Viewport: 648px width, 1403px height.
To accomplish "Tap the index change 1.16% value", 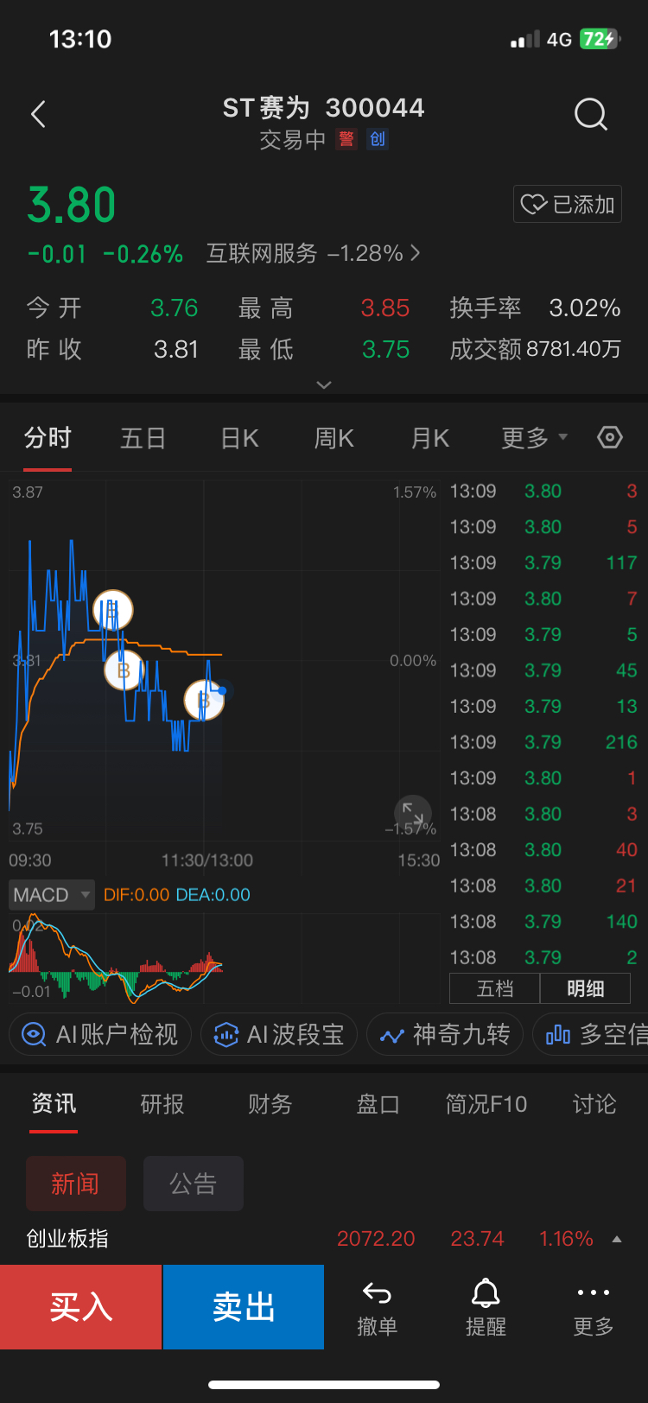I will 566,1239.
